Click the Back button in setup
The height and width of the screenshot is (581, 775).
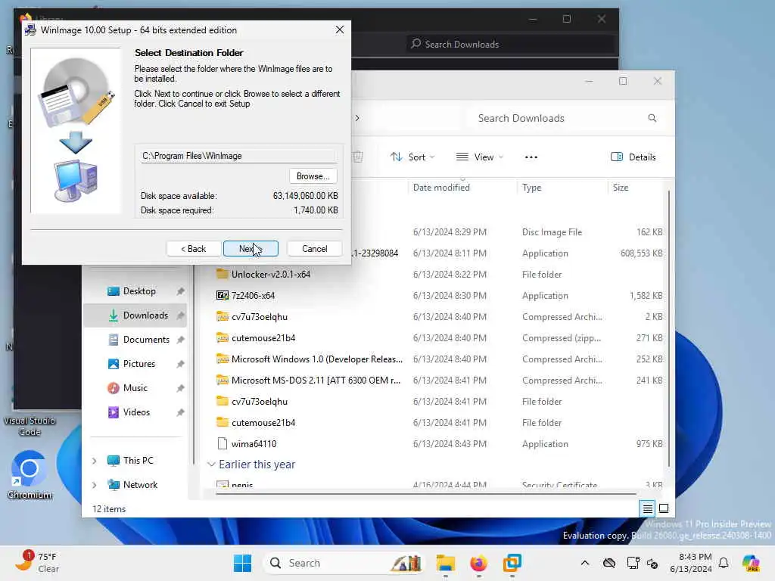pos(193,248)
